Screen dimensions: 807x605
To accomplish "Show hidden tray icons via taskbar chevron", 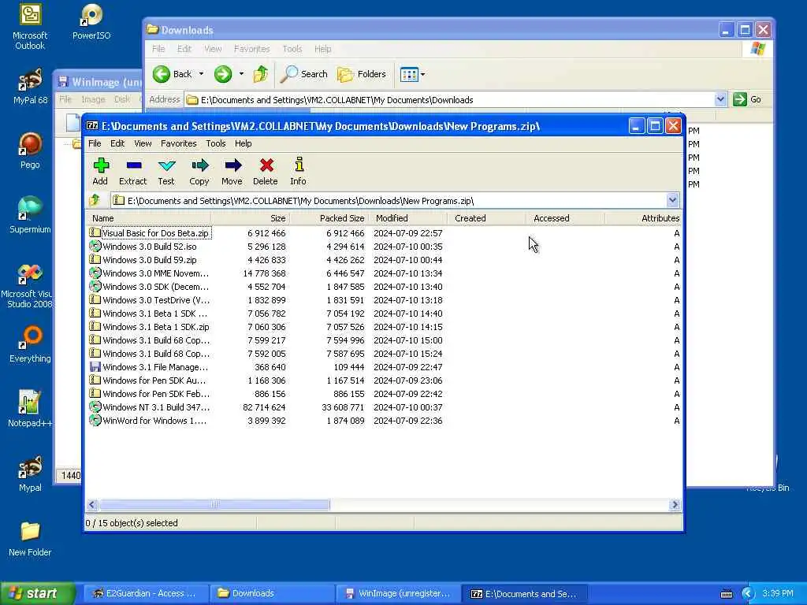I will (x=747, y=594).
